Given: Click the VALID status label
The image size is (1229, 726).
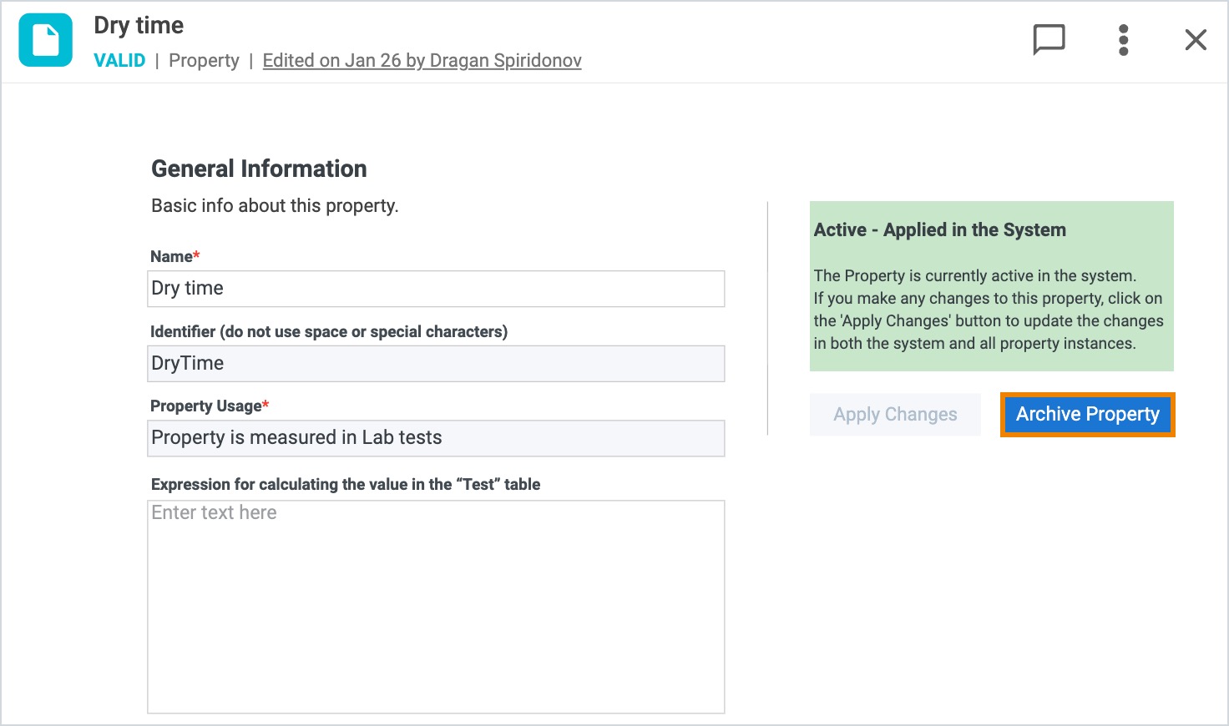Looking at the screenshot, I should pos(119,61).
